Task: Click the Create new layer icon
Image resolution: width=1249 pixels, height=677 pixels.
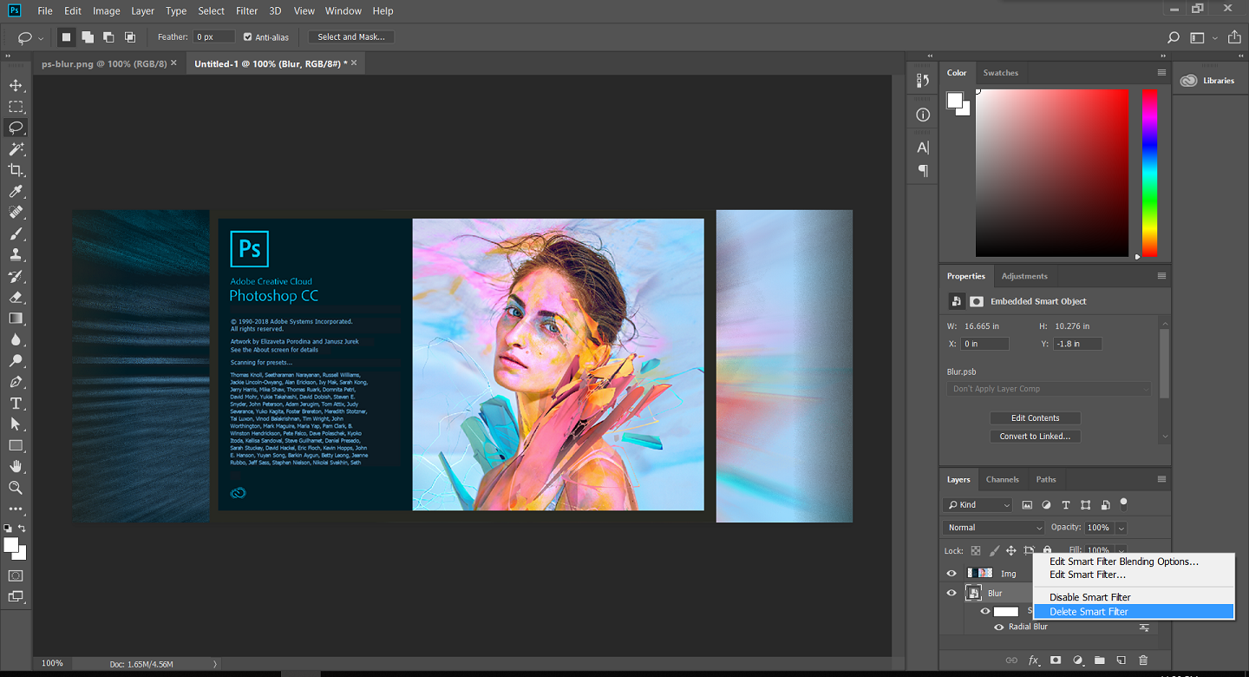Action: tap(1121, 661)
